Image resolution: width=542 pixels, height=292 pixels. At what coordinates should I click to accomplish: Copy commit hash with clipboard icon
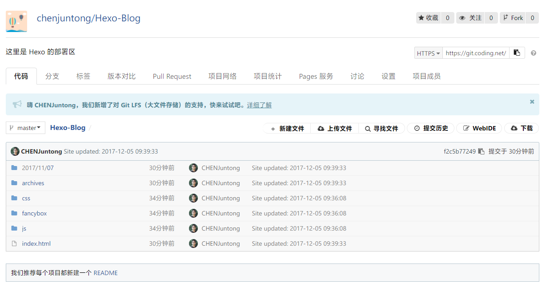point(481,151)
